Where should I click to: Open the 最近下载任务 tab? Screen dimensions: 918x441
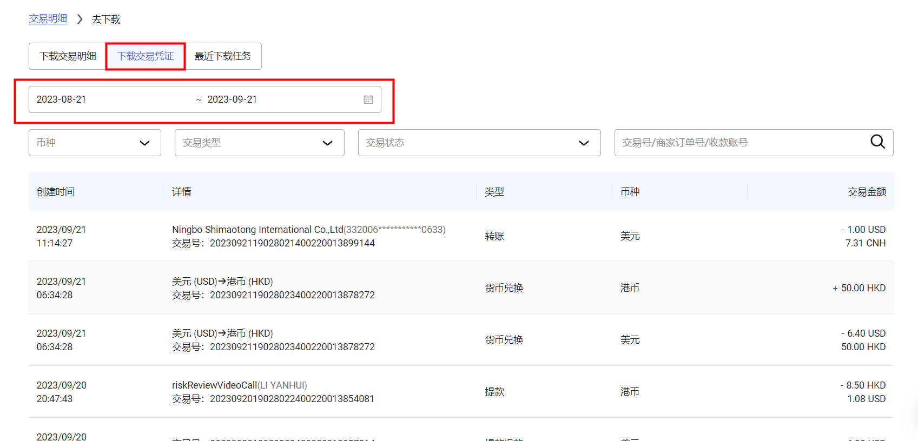click(223, 56)
